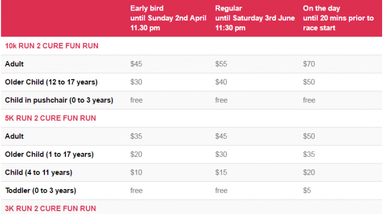
Task: Click the Regular column header
Action: coord(255,18)
